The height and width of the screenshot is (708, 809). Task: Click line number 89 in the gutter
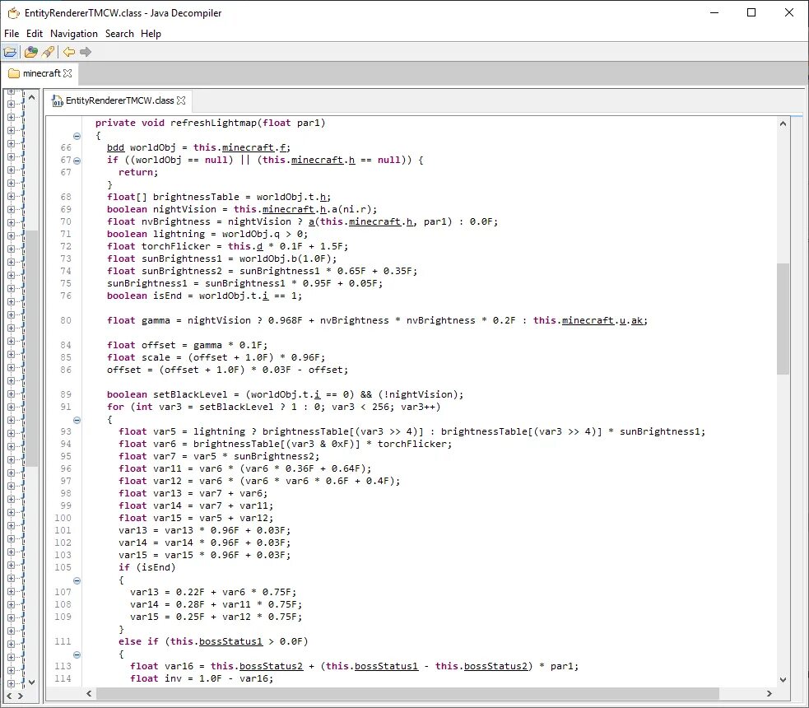[66, 395]
